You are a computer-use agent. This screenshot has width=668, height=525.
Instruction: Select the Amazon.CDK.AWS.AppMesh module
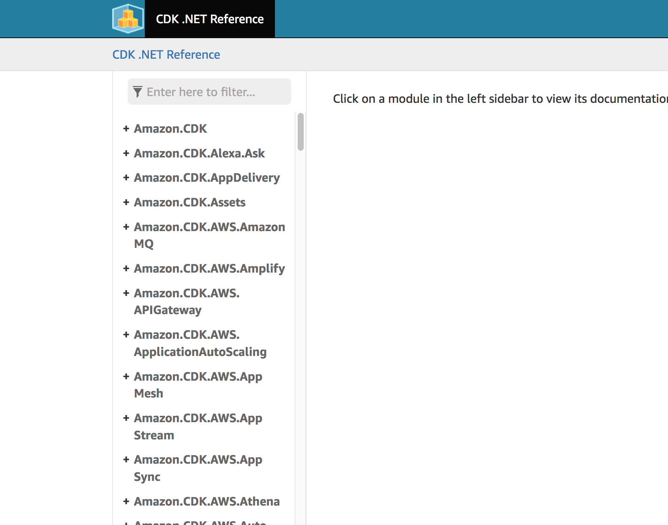[198, 385]
